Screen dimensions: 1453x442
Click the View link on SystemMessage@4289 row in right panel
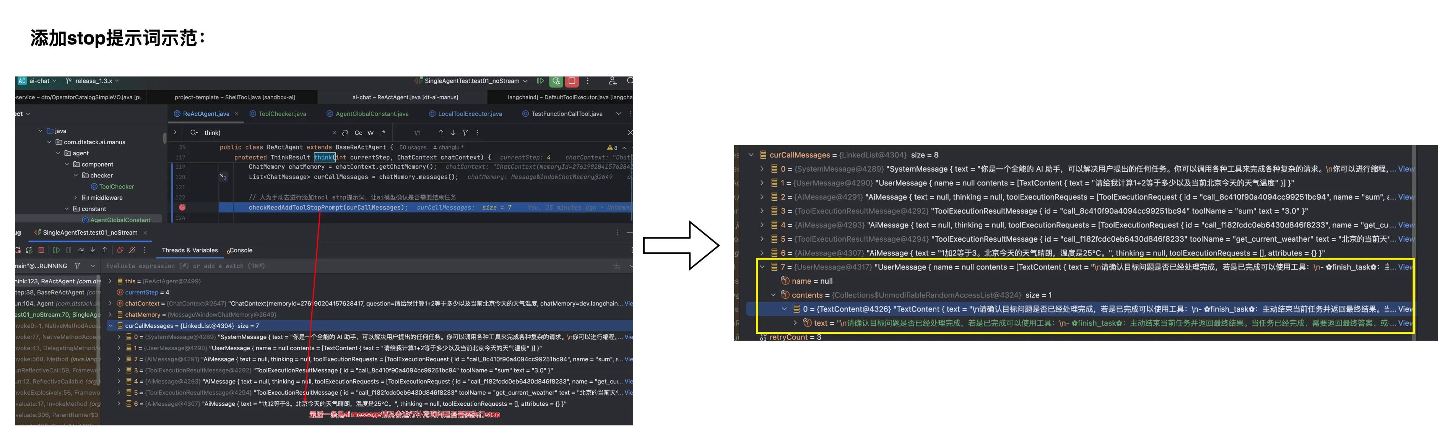[x=1406, y=169]
